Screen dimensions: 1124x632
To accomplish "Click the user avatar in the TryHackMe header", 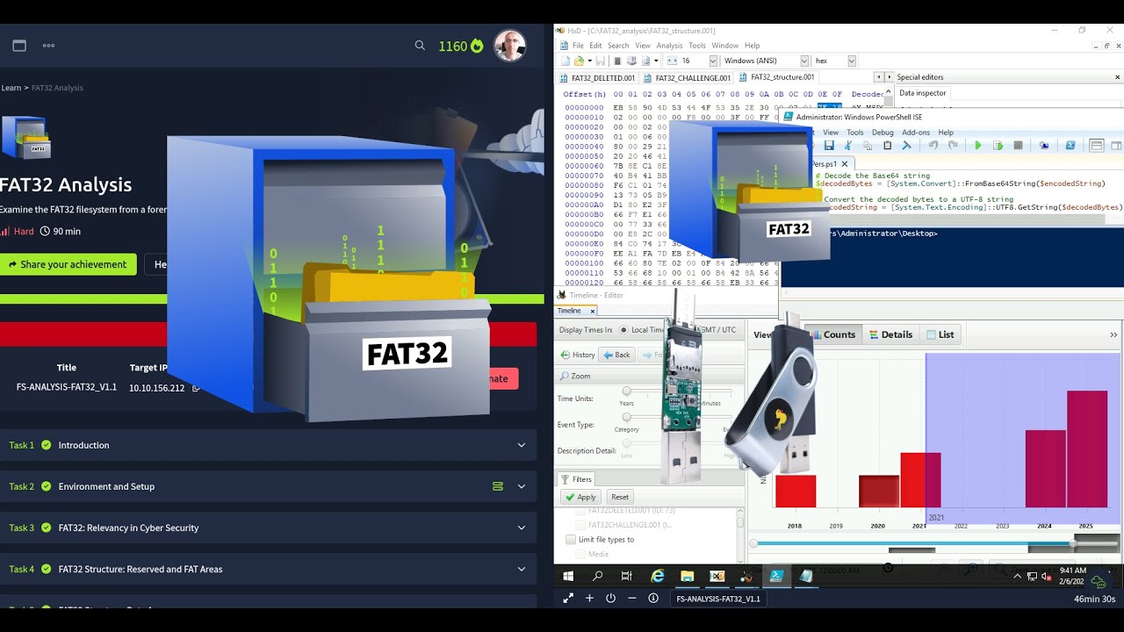I will tap(509, 46).
